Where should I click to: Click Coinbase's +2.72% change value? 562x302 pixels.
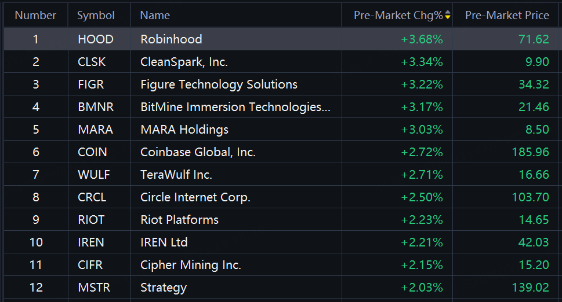coord(422,152)
